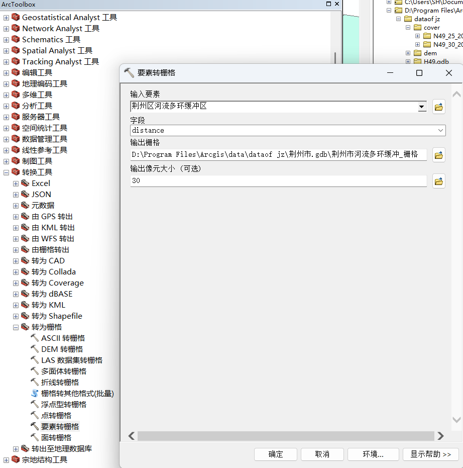Open the ASCII 转栅格 tool
This screenshot has width=463, height=468.
(63, 338)
